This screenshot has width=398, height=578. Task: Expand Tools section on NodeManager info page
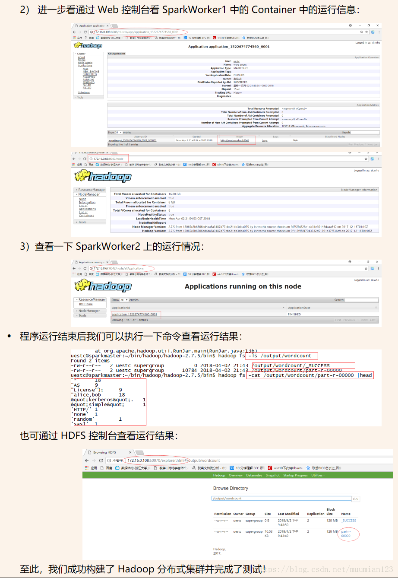[x=90, y=222]
